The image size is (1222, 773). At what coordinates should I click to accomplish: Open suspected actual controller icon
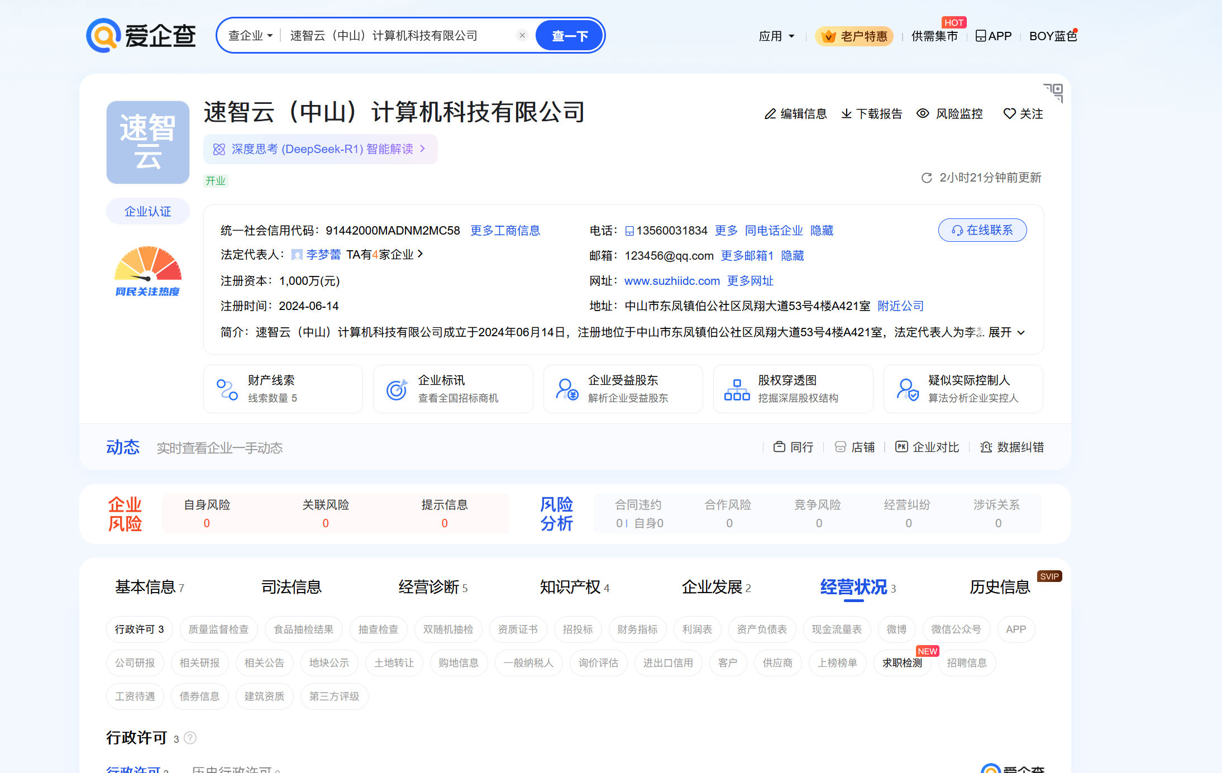(907, 389)
